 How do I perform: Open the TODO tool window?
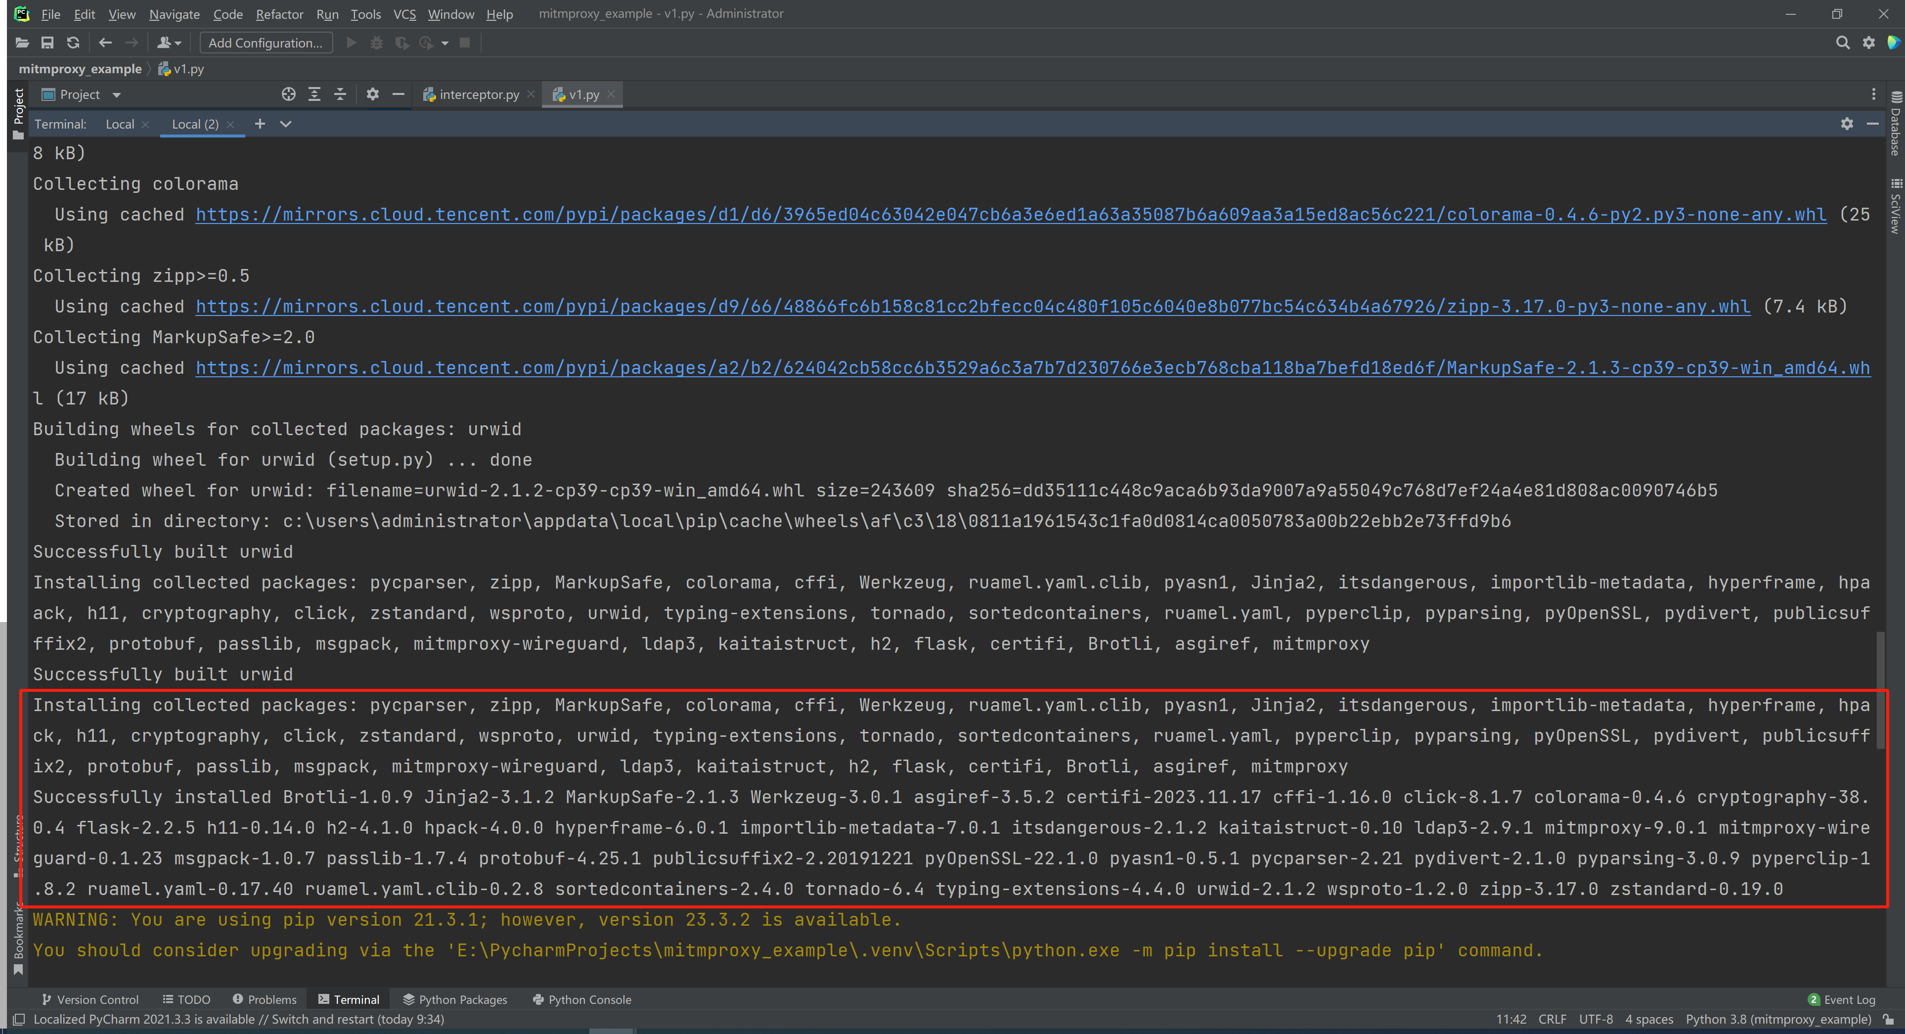pos(186,999)
